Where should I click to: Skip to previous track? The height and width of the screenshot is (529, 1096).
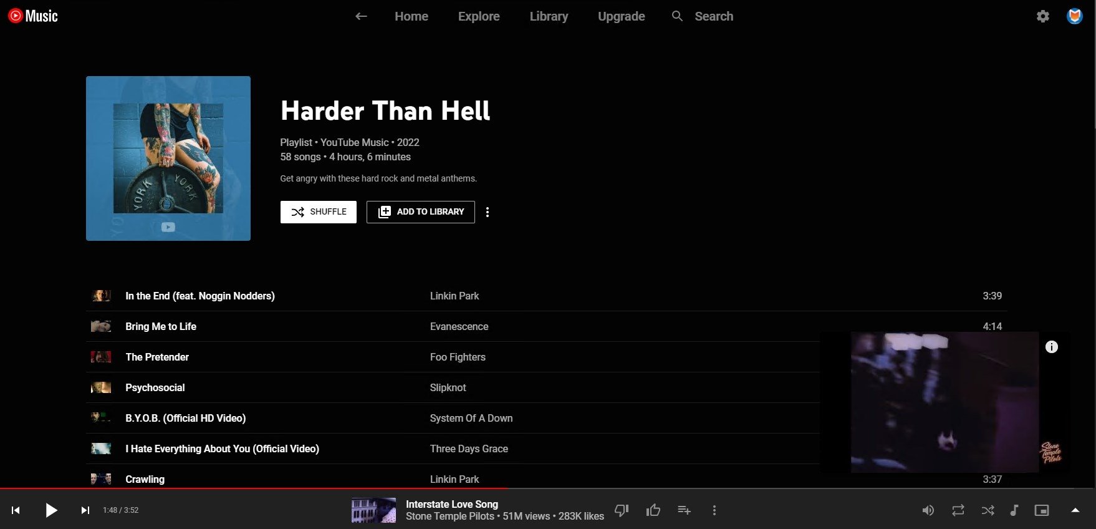pos(16,510)
